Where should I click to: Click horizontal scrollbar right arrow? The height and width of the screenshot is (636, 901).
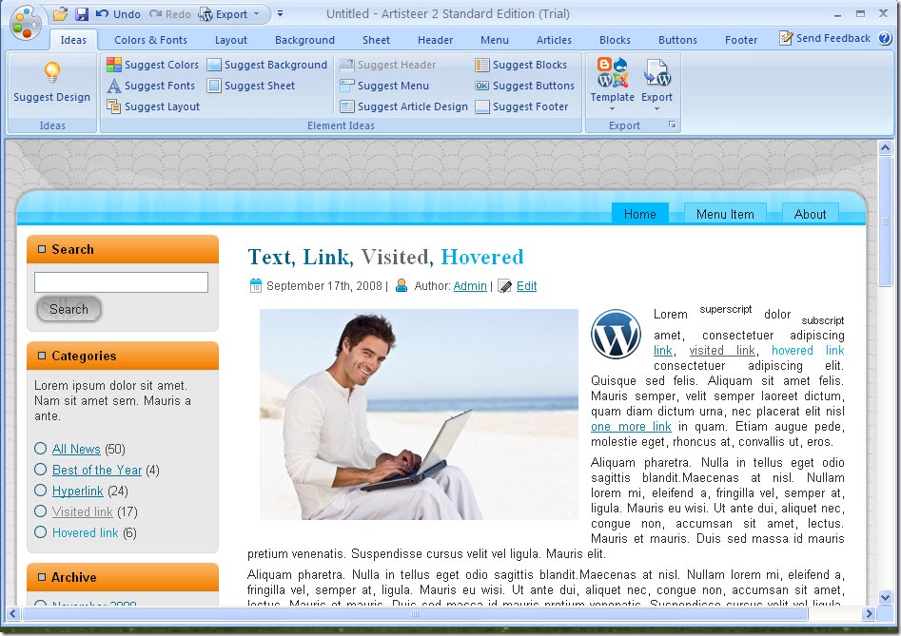pyautogui.click(x=869, y=613)
